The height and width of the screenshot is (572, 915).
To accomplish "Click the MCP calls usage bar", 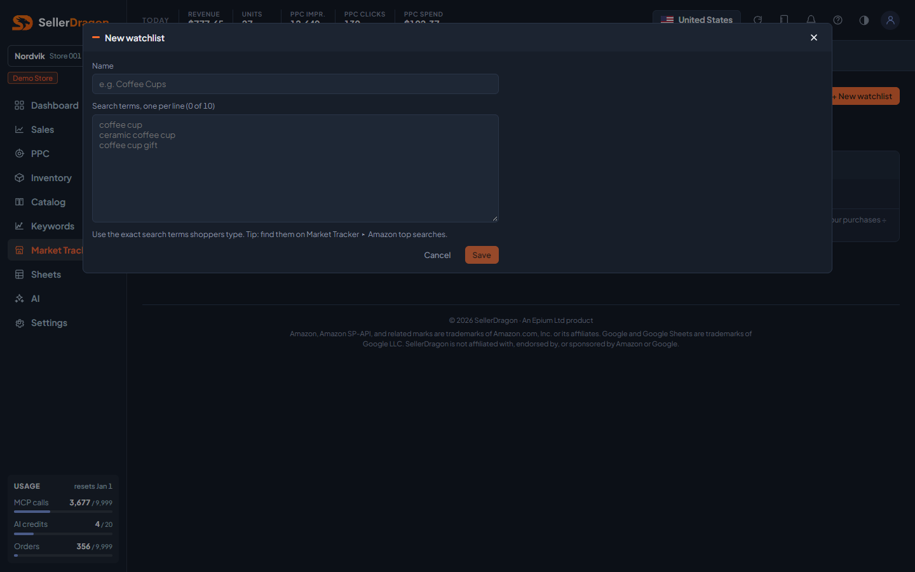I will coord(63,512).
